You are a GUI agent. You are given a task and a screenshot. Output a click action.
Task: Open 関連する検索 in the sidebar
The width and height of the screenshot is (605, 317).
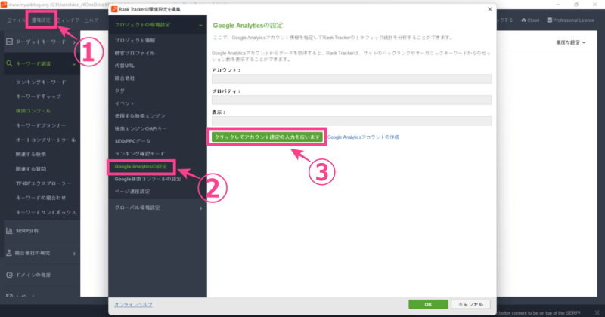pos(31,155)
